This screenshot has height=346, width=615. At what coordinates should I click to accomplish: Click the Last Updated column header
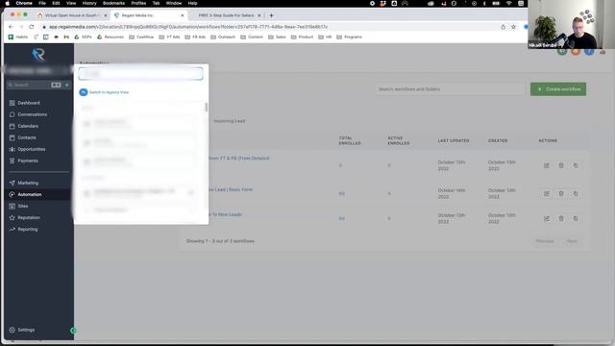tap(454, 140)
